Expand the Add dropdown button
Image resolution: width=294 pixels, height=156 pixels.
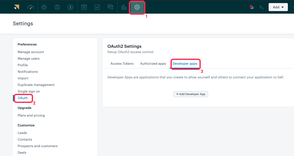click(278, 7)
